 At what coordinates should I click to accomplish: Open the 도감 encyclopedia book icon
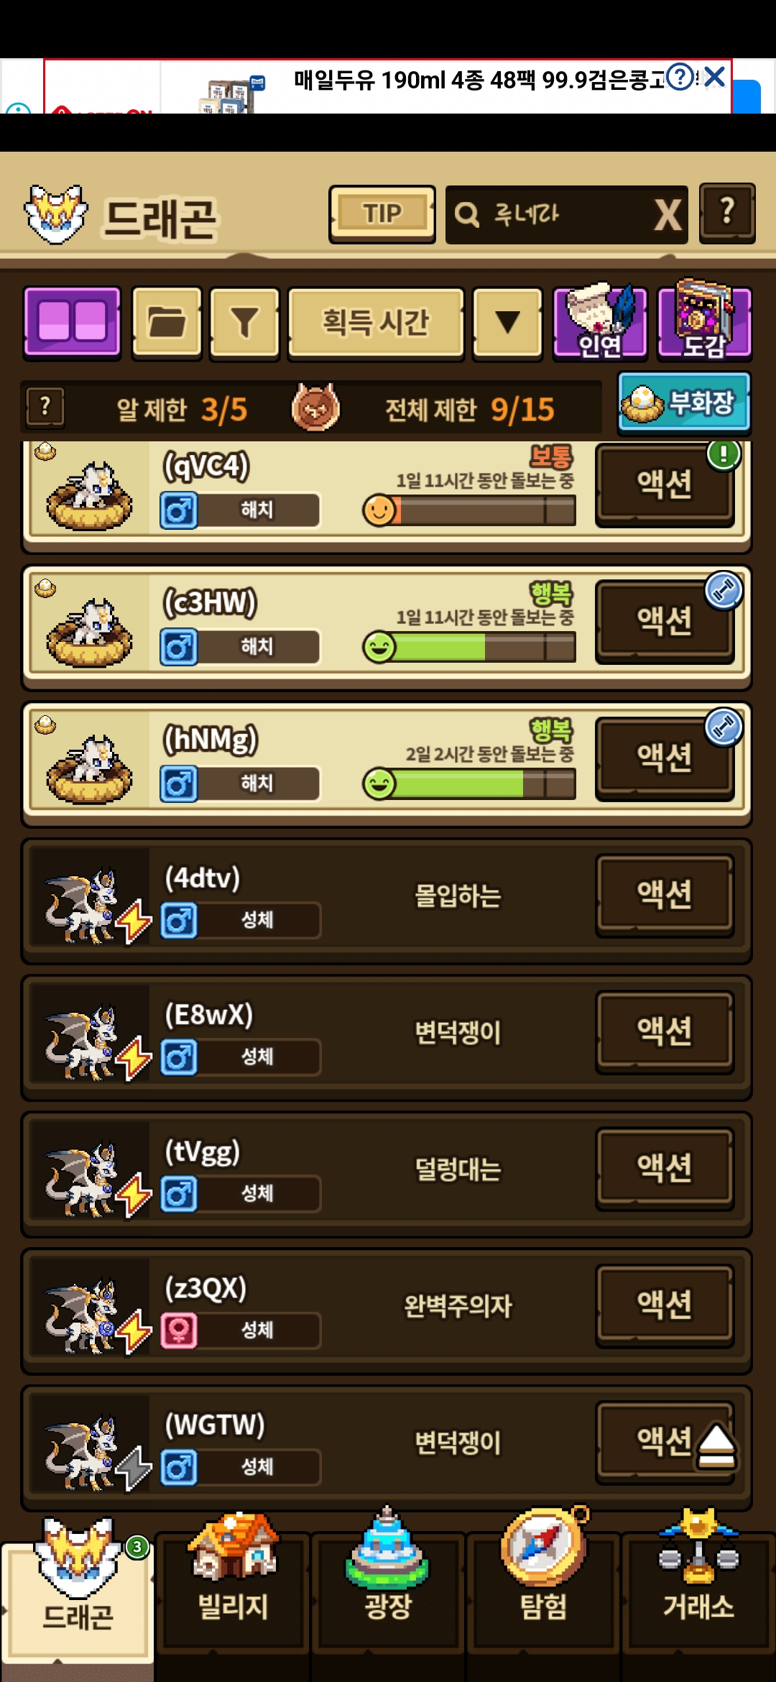(x=704, y=320)
